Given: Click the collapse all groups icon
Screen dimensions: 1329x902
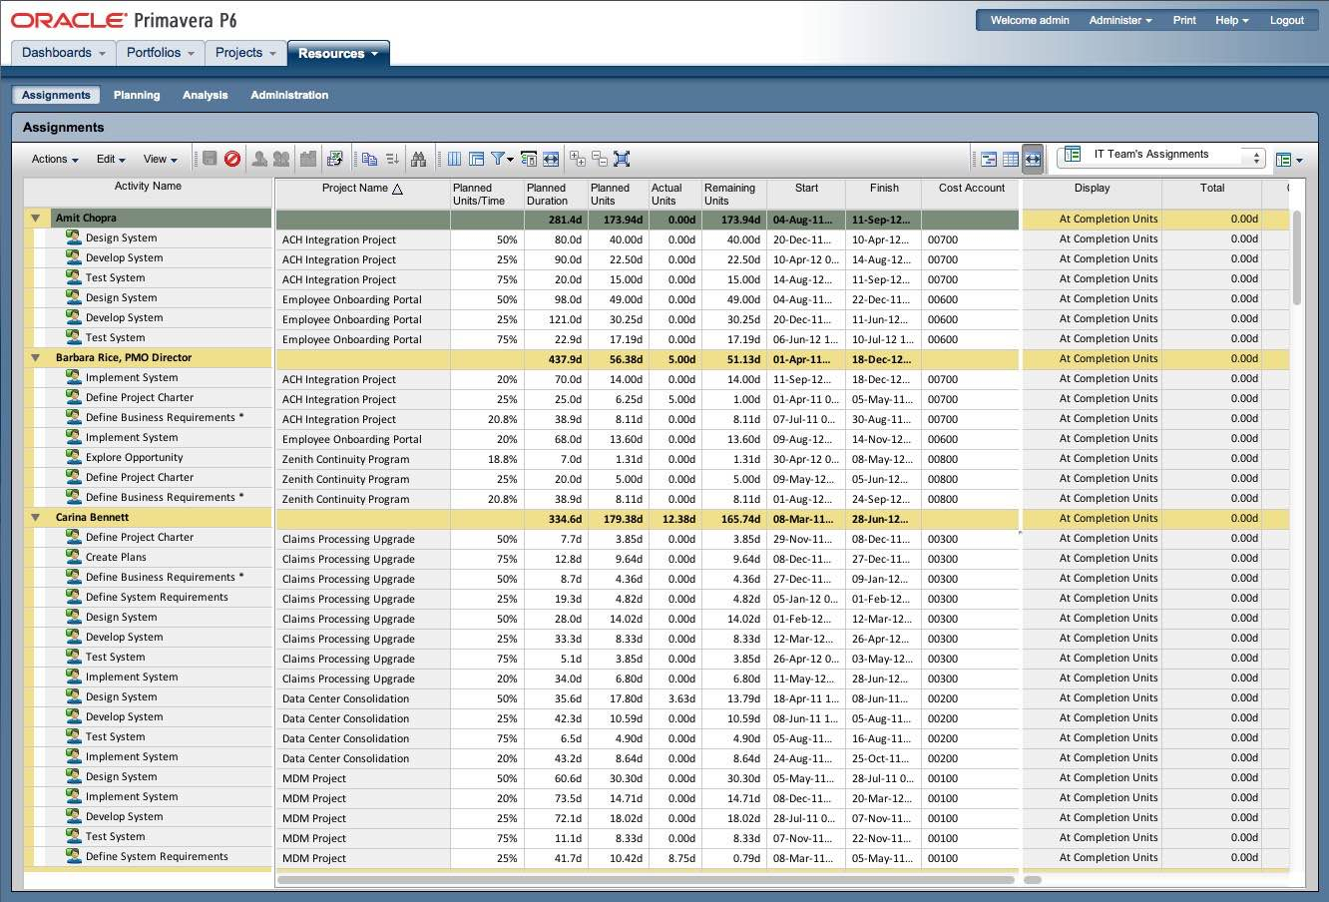Looking at the screenshot, I should tap(599, 159).
